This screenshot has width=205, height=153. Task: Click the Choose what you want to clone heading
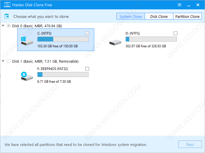point(41,16)
